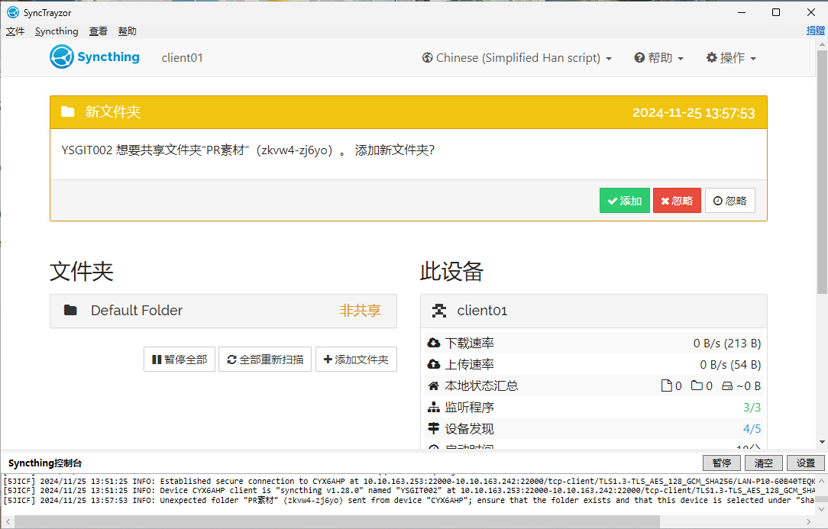This screenshot has width=828, height=529.
Task: Click the web page vertical scrollbar thumb
Action: coord(822,172)
